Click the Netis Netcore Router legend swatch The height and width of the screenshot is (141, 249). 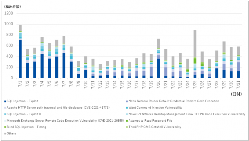point(127,101)
